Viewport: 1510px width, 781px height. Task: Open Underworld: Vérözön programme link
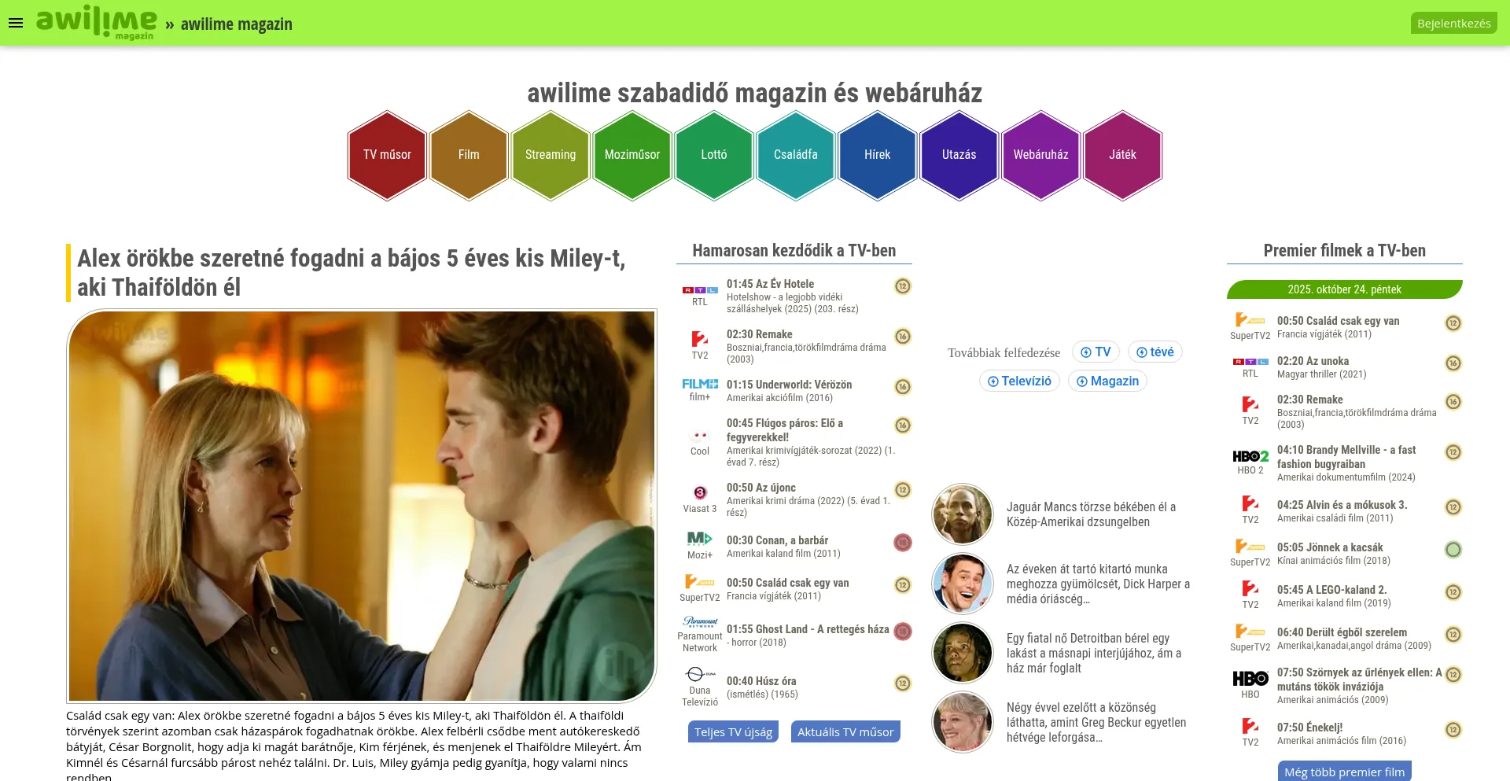tap(789, 385)
